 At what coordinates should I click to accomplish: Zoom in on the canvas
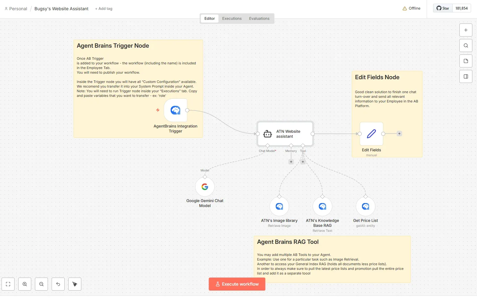(x=25, y=284)
